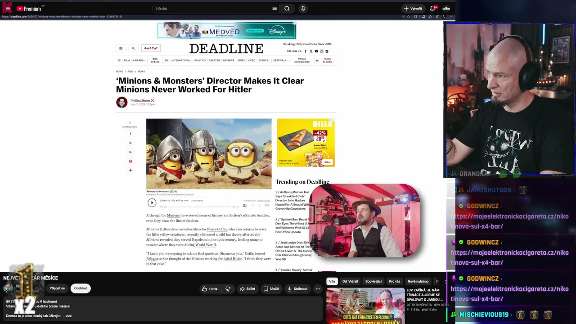Viewport: 576px width, 324px height.
Task: Share the article on X sidebar icon
Action: pyautogui.click(x=130, y=143)
